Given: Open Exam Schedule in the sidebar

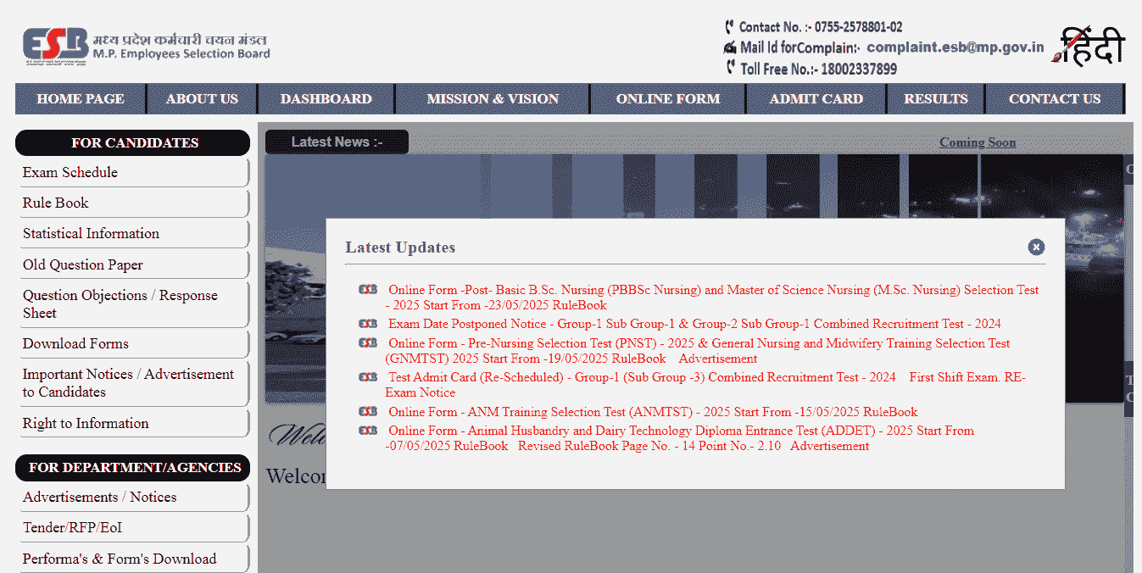Looking at the screenshot, I should pos(70,173).
